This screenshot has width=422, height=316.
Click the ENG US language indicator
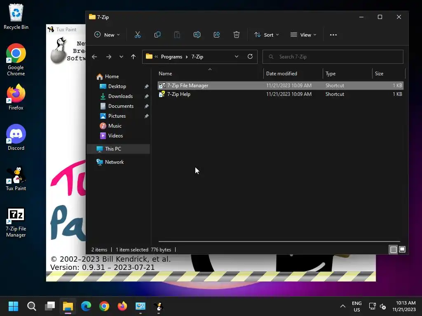pos(356,306)
